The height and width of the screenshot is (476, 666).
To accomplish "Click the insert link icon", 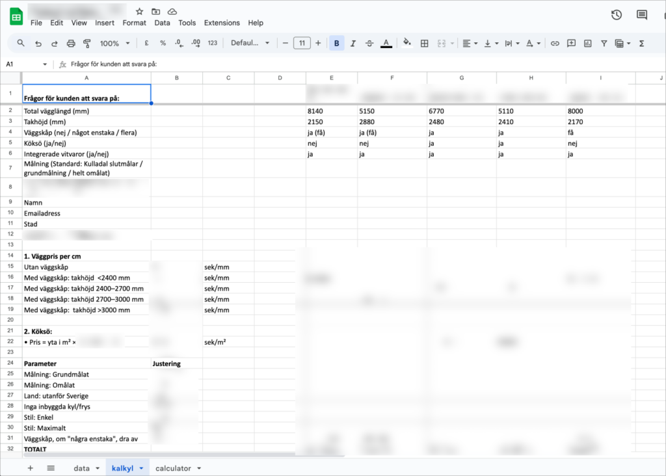I will coord(555,44).
